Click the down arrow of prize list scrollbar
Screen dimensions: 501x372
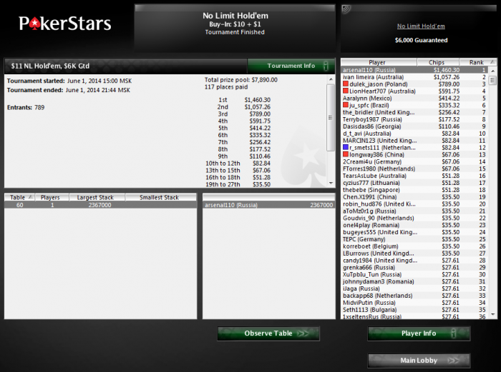click(x=331, y=184)
